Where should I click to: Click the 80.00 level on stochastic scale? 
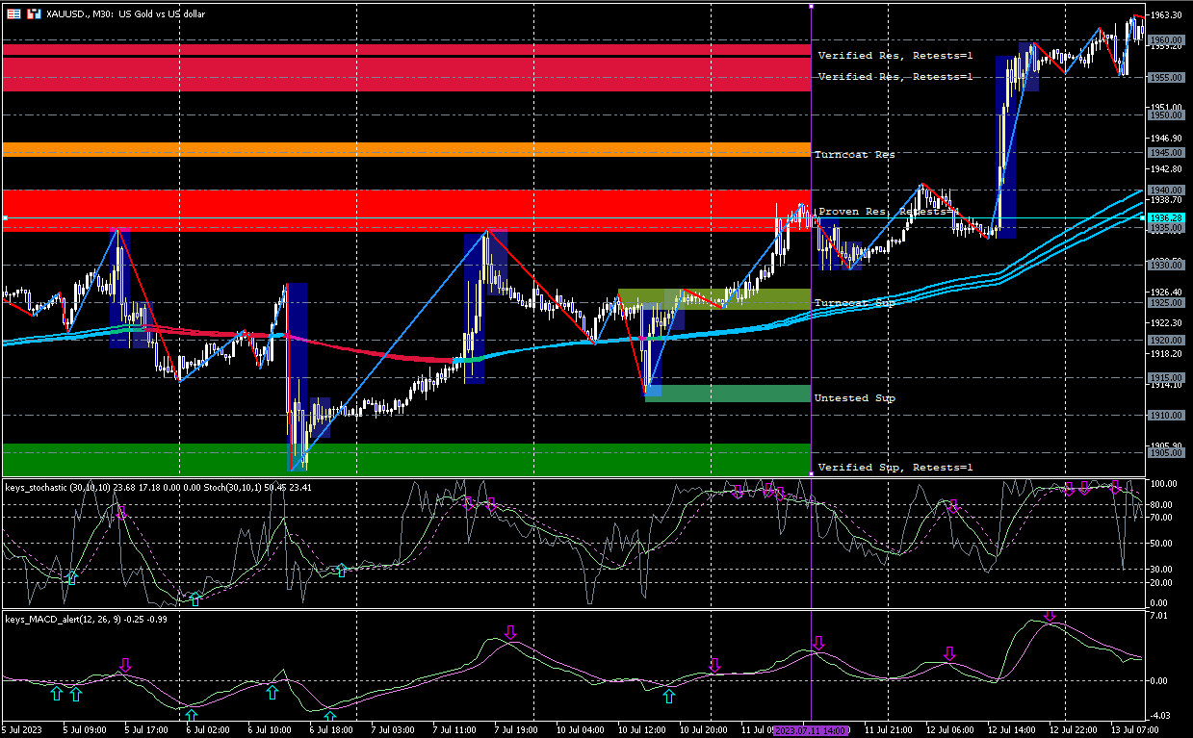[x=1163, y=504]
